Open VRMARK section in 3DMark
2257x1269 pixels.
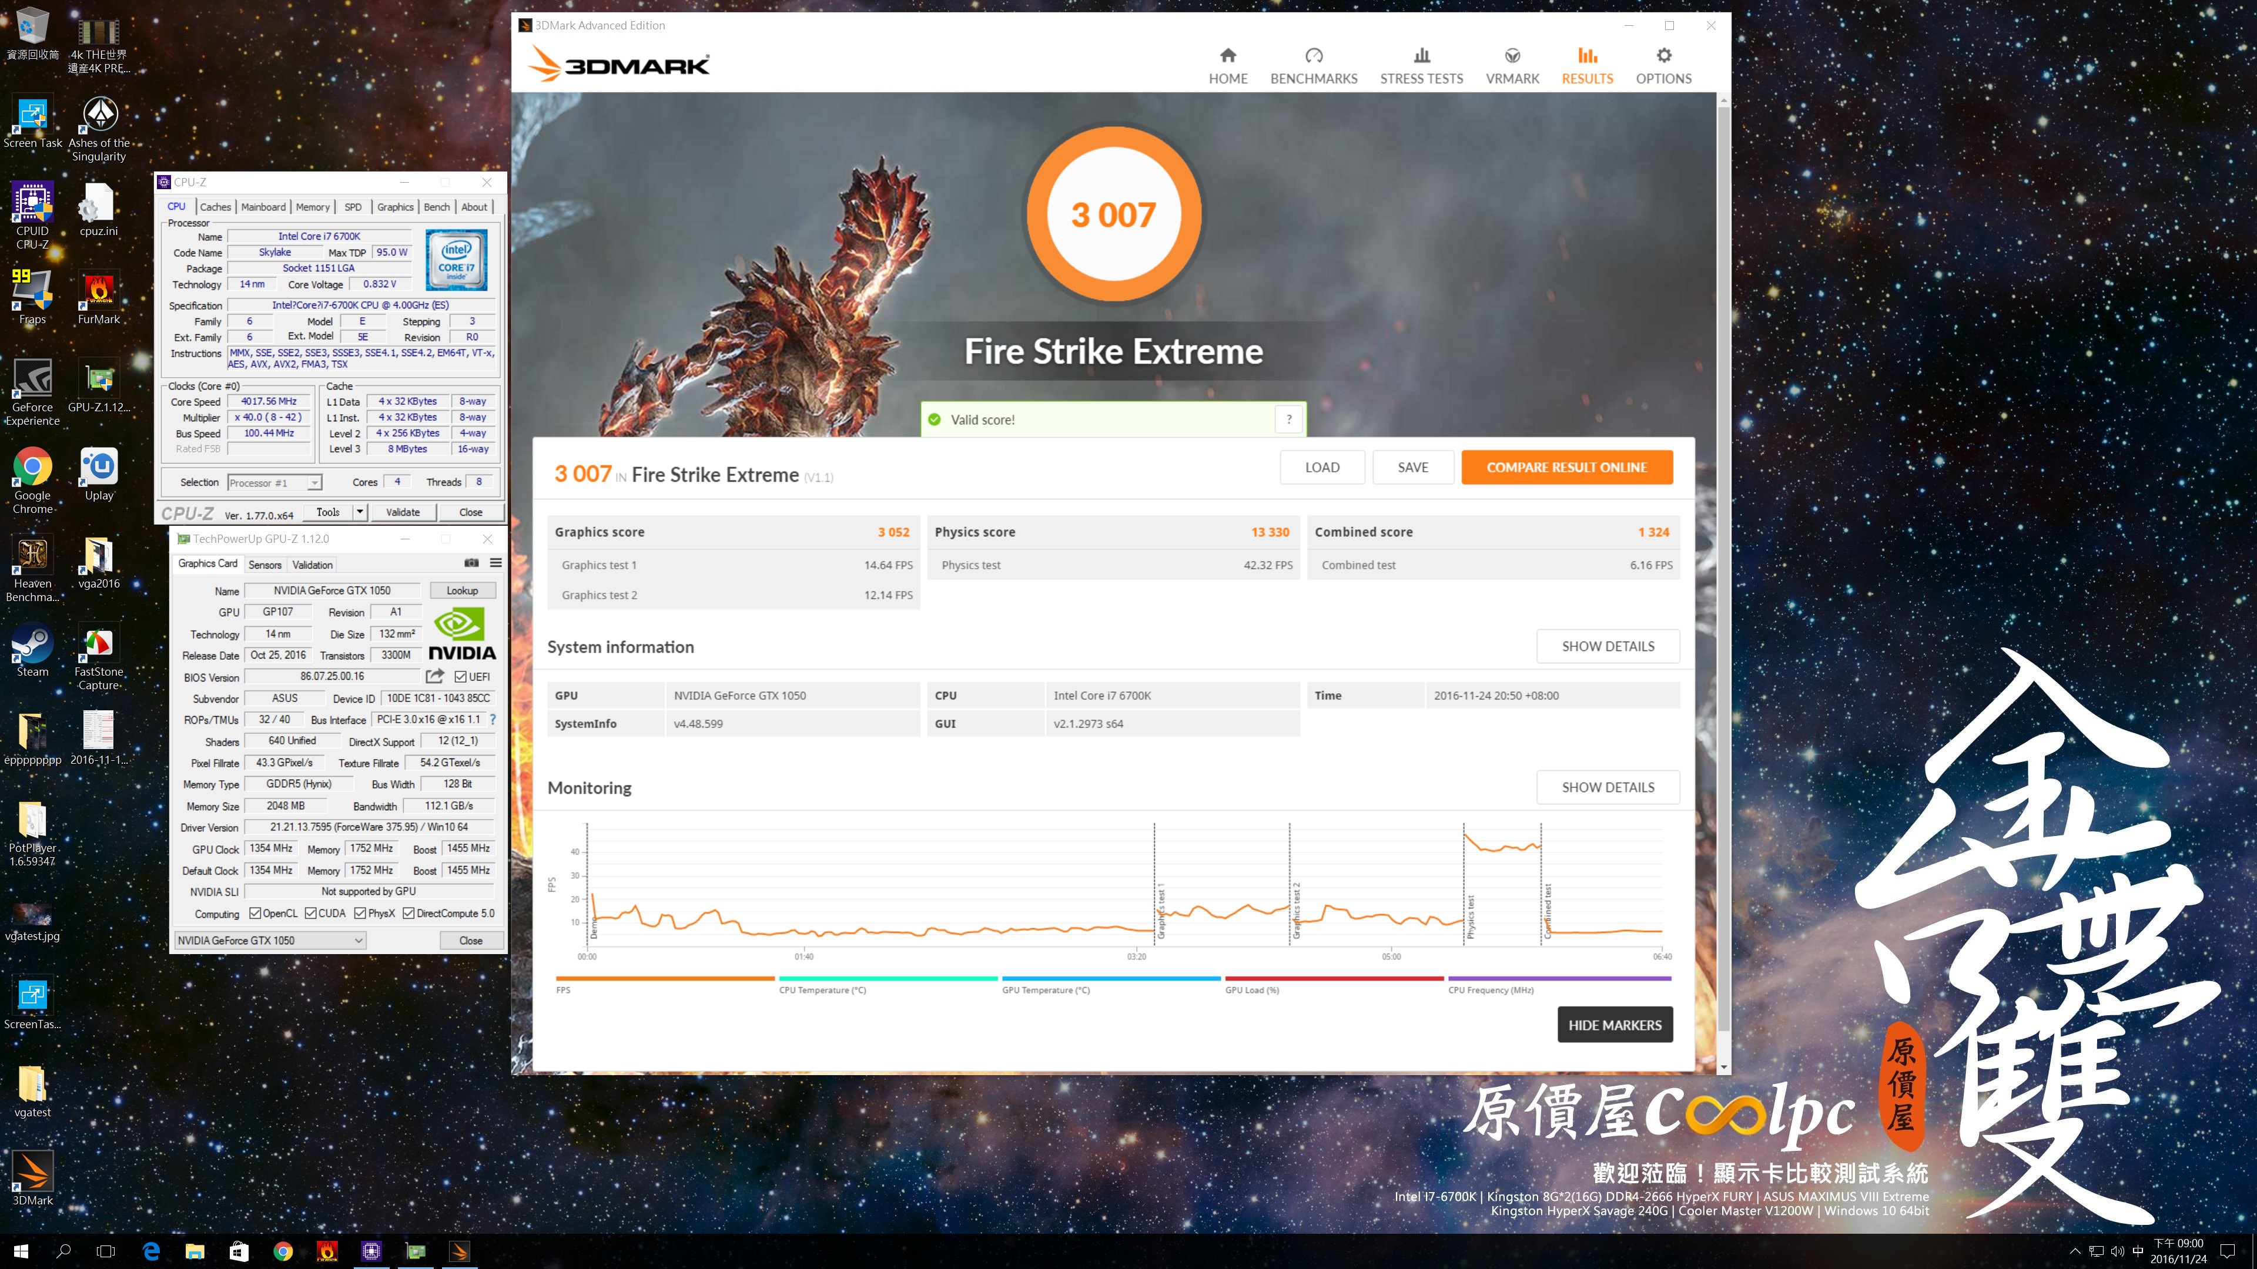tap(1512, 66)
